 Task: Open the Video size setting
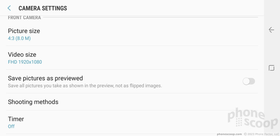[x=132, y=58]
